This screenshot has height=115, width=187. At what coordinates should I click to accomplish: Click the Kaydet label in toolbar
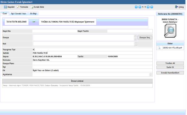click(x=11, y=7)
